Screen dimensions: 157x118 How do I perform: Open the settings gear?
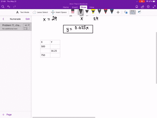point(148,7)
